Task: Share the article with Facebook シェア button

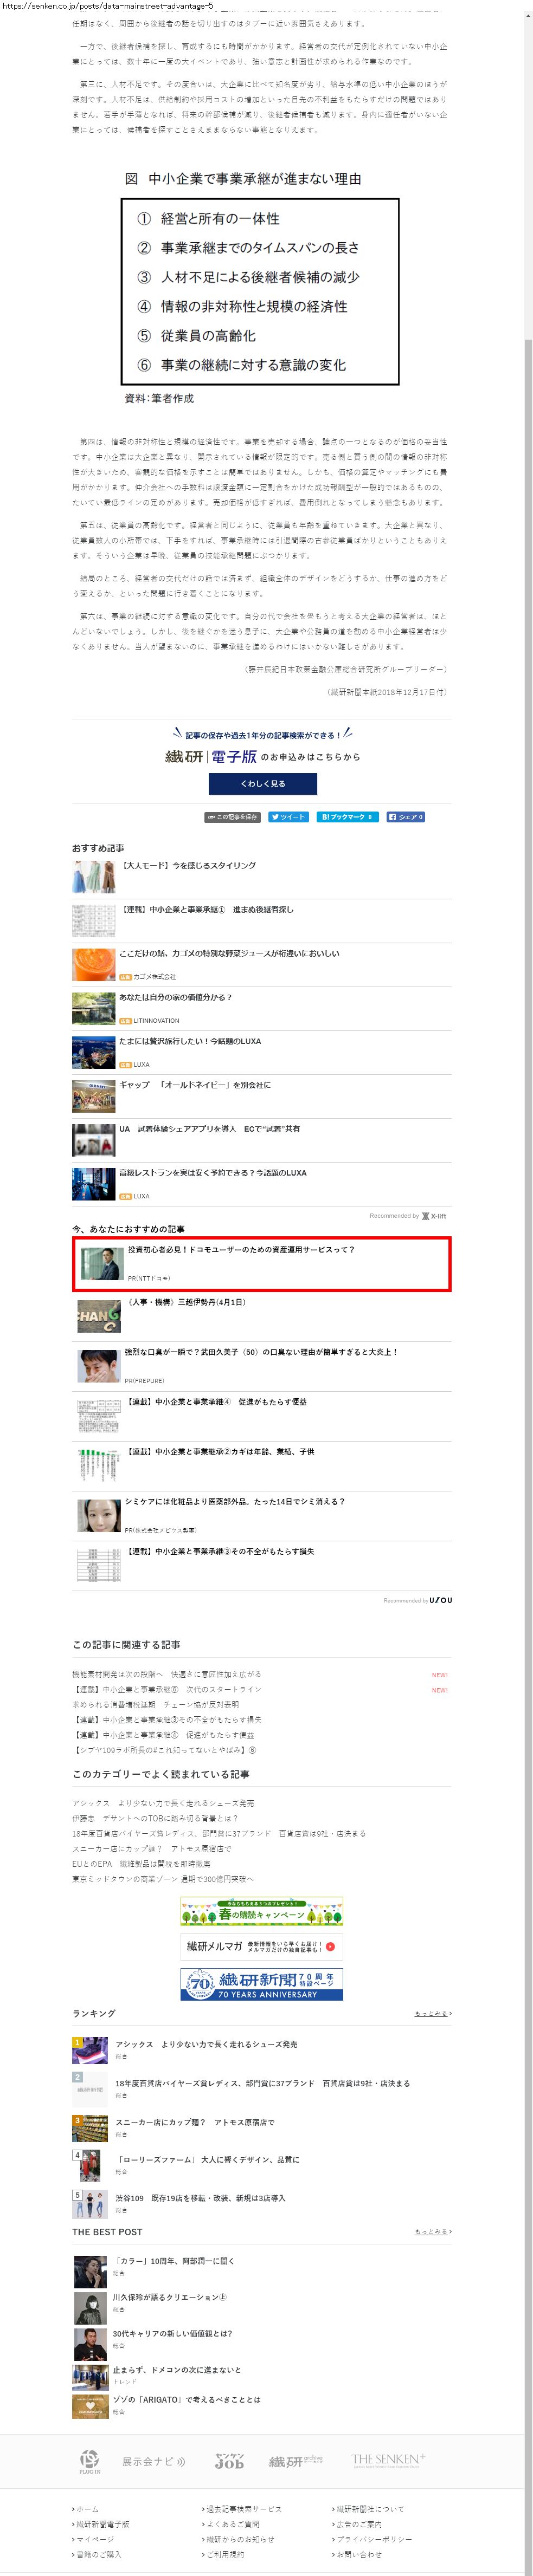Action: (x=406, y=817)
